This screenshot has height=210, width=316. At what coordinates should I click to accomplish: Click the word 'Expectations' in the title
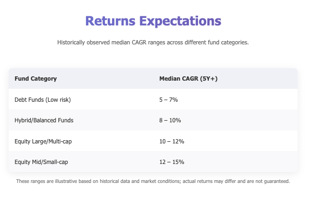point(180,22)
